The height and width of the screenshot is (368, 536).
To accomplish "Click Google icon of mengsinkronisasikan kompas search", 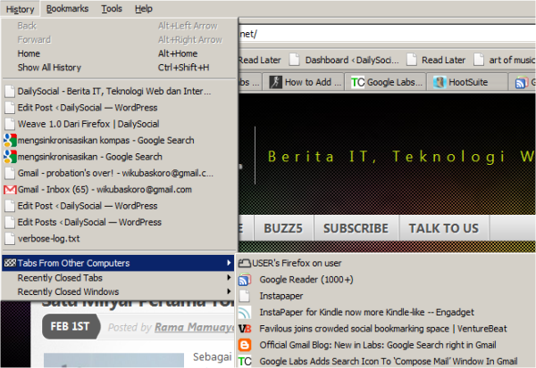I will point(10,140).
